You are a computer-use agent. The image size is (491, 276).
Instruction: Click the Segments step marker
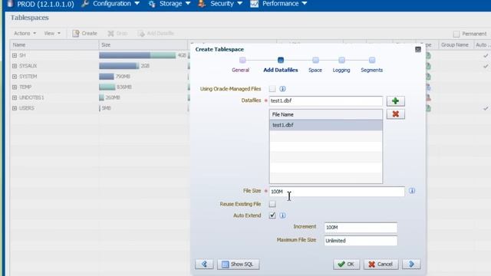372,60
